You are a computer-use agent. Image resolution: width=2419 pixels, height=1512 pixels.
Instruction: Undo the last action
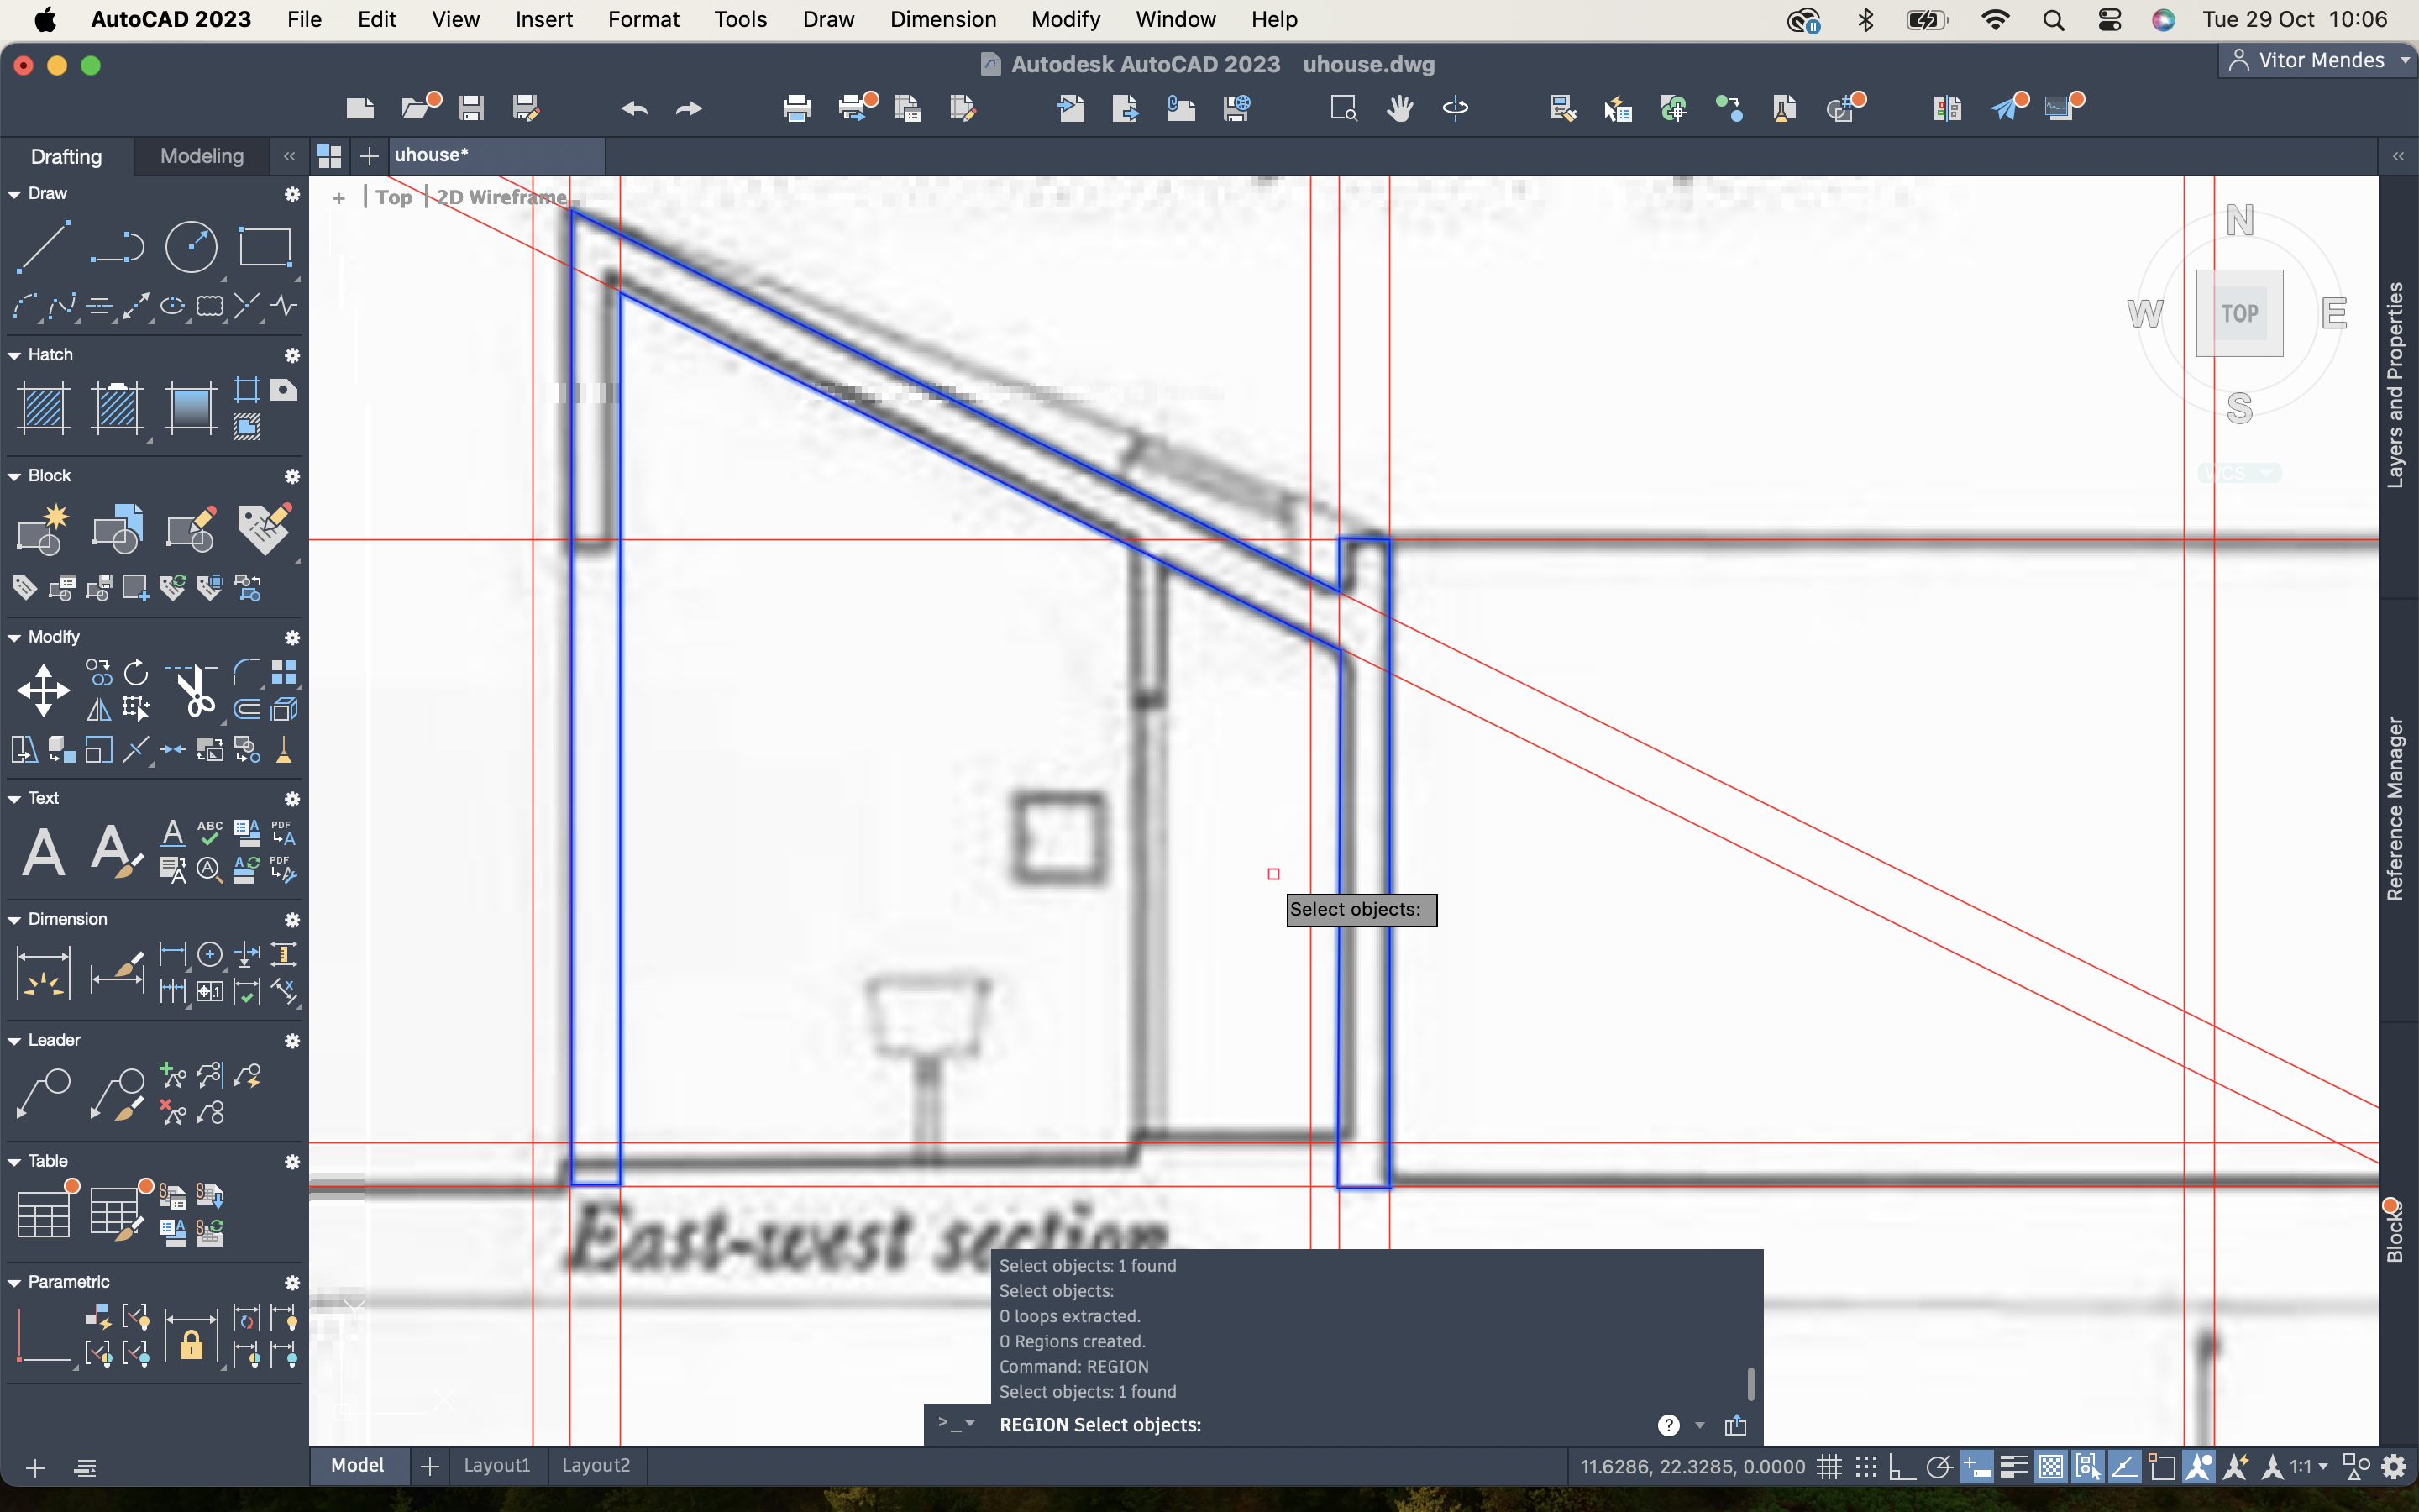(634, 108)
